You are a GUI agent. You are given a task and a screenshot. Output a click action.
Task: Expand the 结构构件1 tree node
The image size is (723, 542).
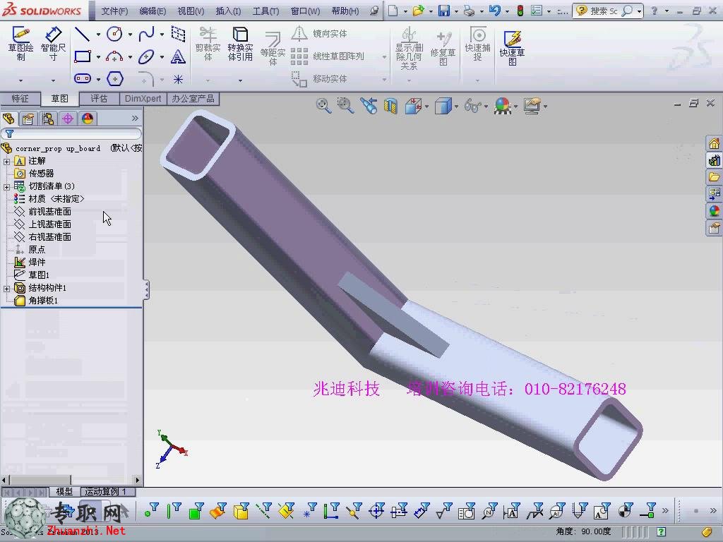(6, 289)
